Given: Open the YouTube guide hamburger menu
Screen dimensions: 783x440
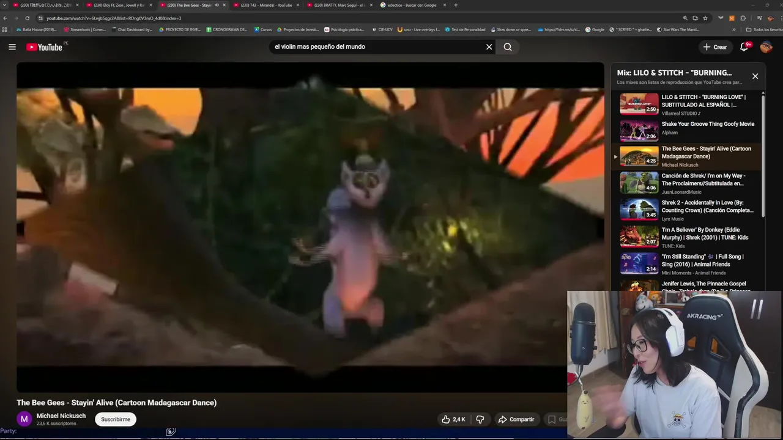Looking at the screenshot, I should tap(12, 47).
